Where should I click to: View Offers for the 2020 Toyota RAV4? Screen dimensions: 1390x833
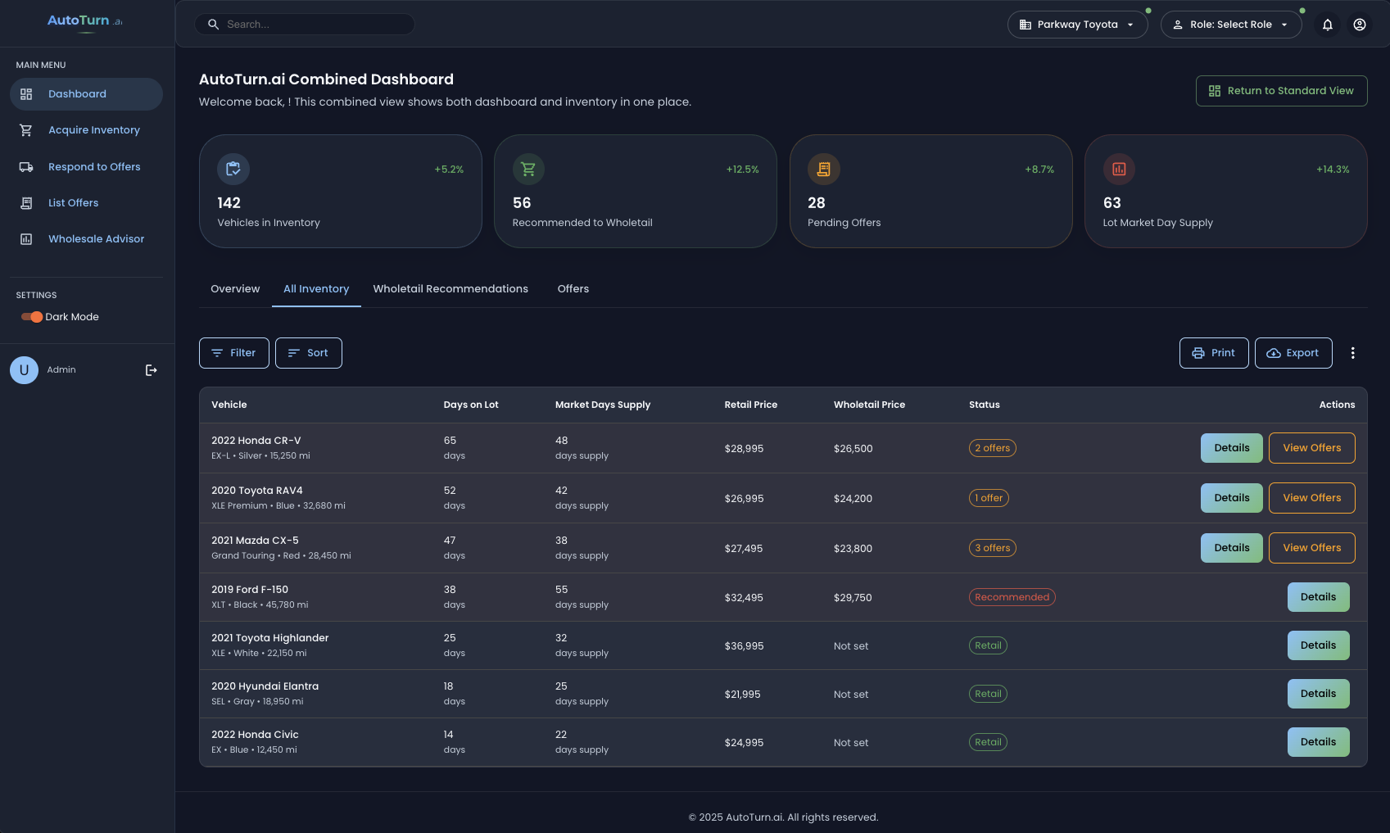pyautogui.click(x=1311, y=497)
